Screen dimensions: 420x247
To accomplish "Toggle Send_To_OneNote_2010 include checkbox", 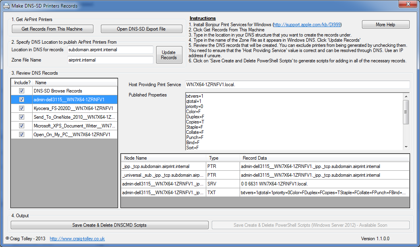I will click(x=22, y=117).
